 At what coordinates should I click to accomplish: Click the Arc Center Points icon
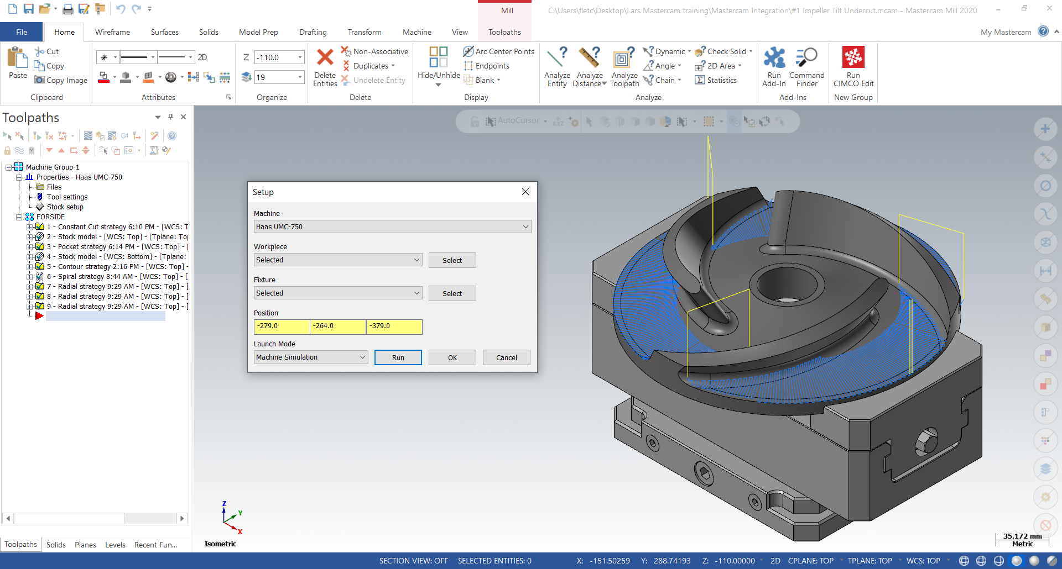pyautogui.click(x=468, y=51)
